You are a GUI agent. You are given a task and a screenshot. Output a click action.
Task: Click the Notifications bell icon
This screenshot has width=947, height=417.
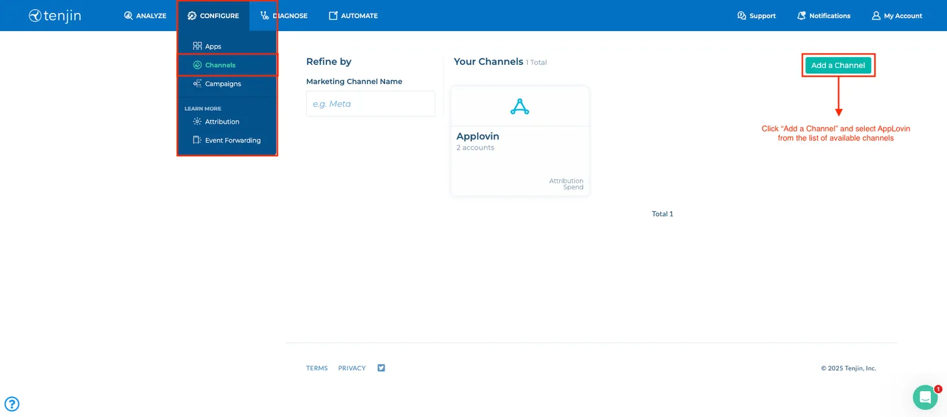point(800,15)
